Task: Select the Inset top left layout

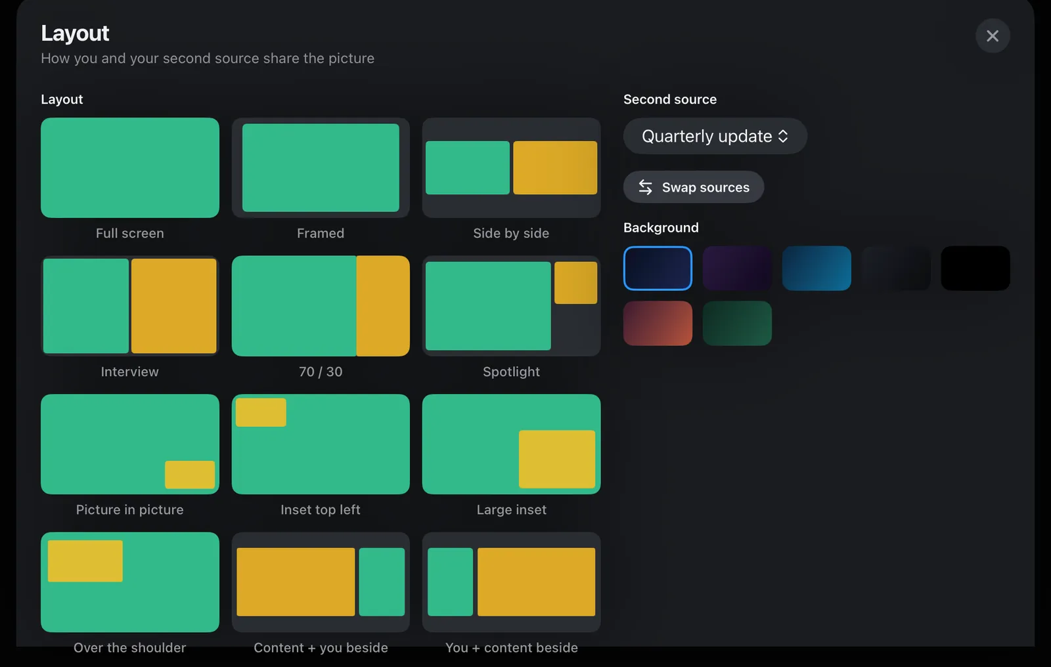Action: click(321, 444)
